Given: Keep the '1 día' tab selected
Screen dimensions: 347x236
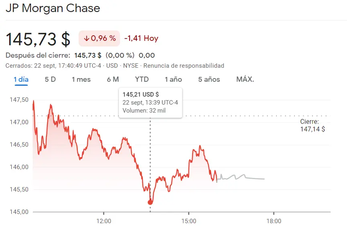Looking at the screenshot, I should coord(21,79).
